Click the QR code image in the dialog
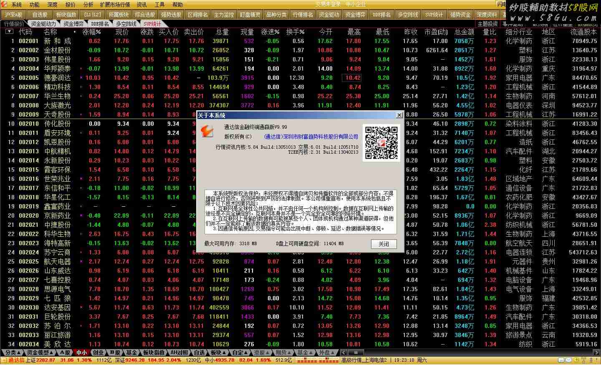This screenshot has height=365, width=601. (x=381, y=143)
